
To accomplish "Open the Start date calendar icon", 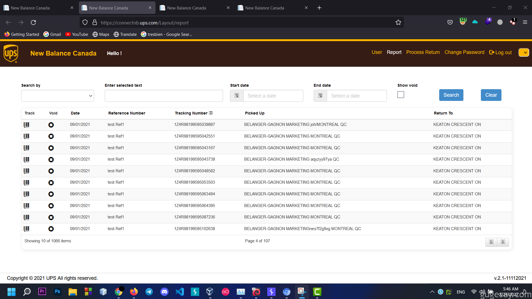I will coord(237,96).
